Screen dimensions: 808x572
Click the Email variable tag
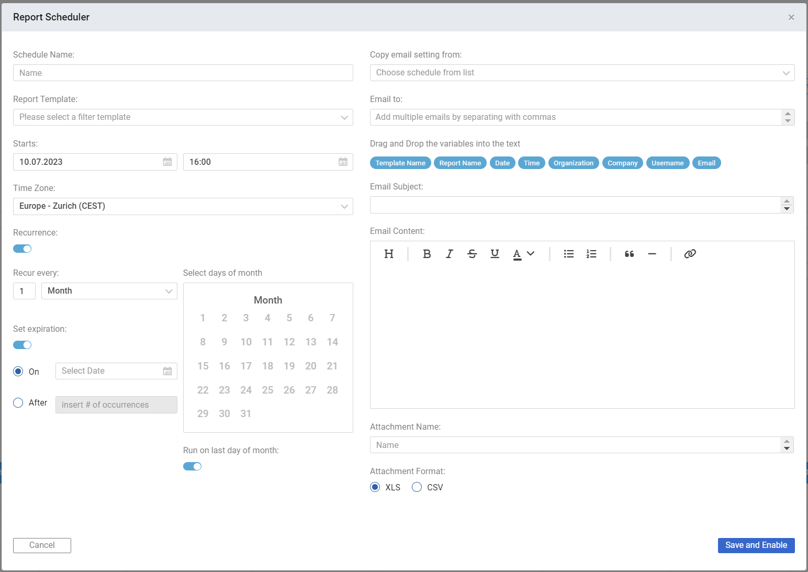706,163
